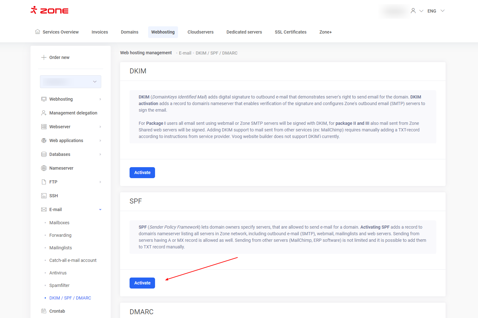Activate DKIM for the domain
478x318 pixels.
tap(142, 172)
